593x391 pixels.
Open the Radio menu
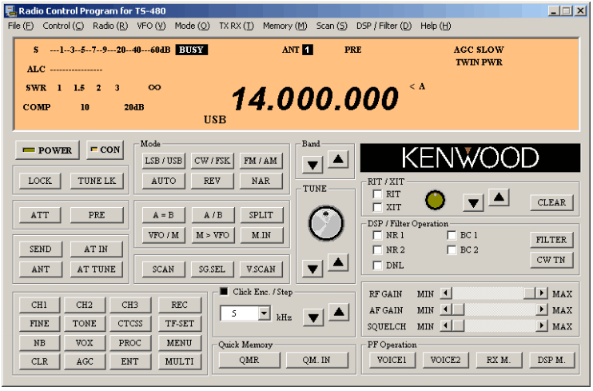(x=110, y=26)
